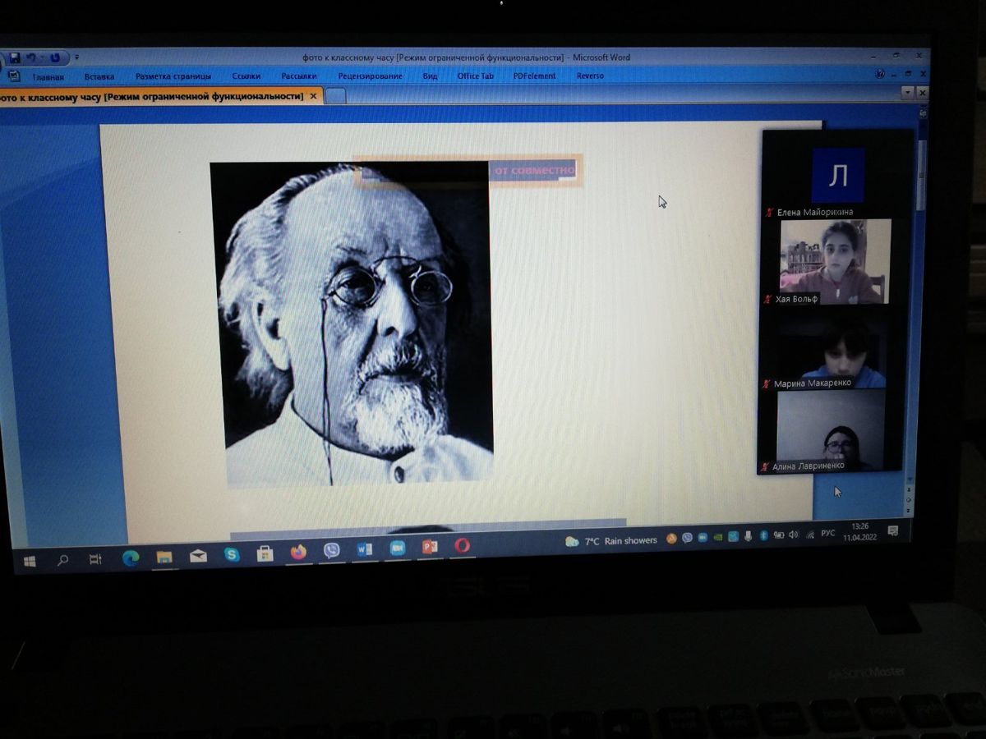Open Microsoft Word from the taskbar
This screenshot has width=986, height=739.
pyautogui.click(x=364, y=549)
